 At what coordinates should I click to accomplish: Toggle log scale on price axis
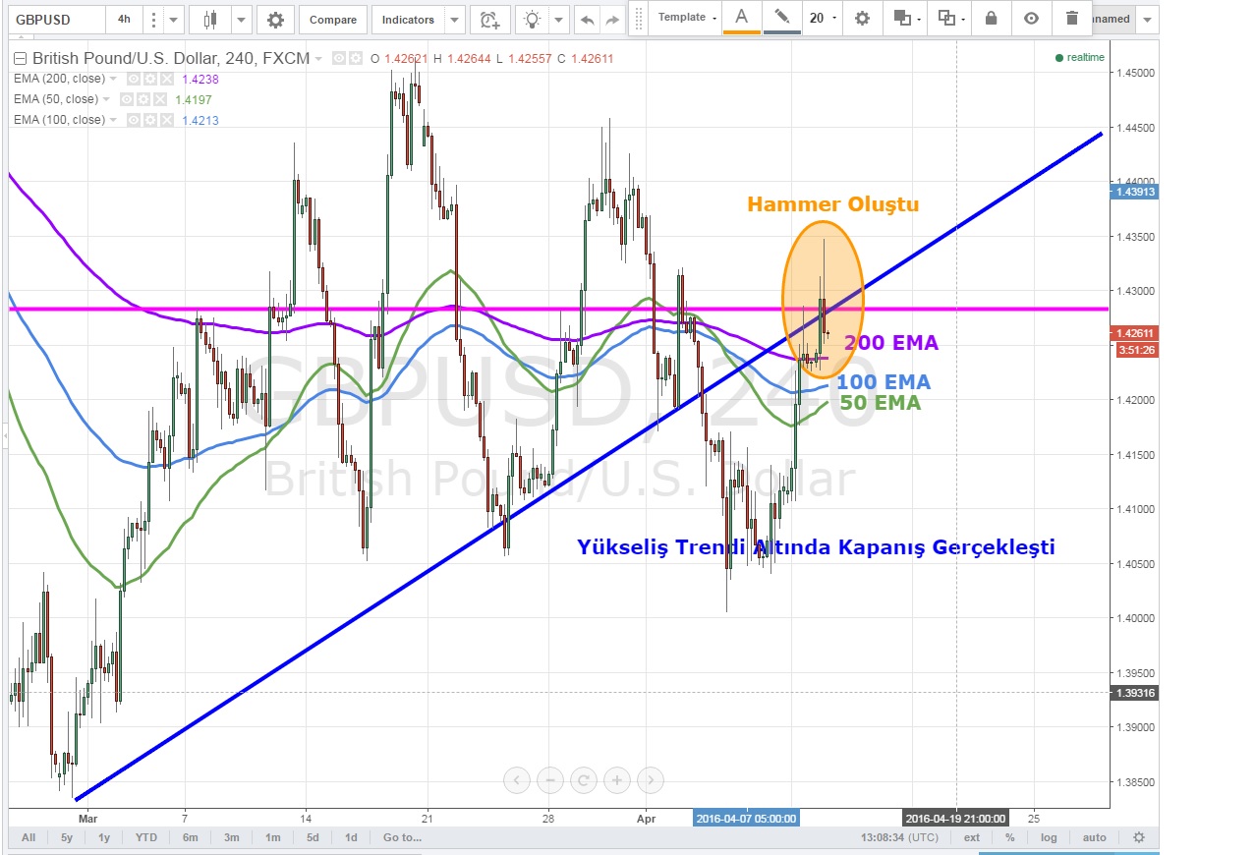pos(1050,837)
